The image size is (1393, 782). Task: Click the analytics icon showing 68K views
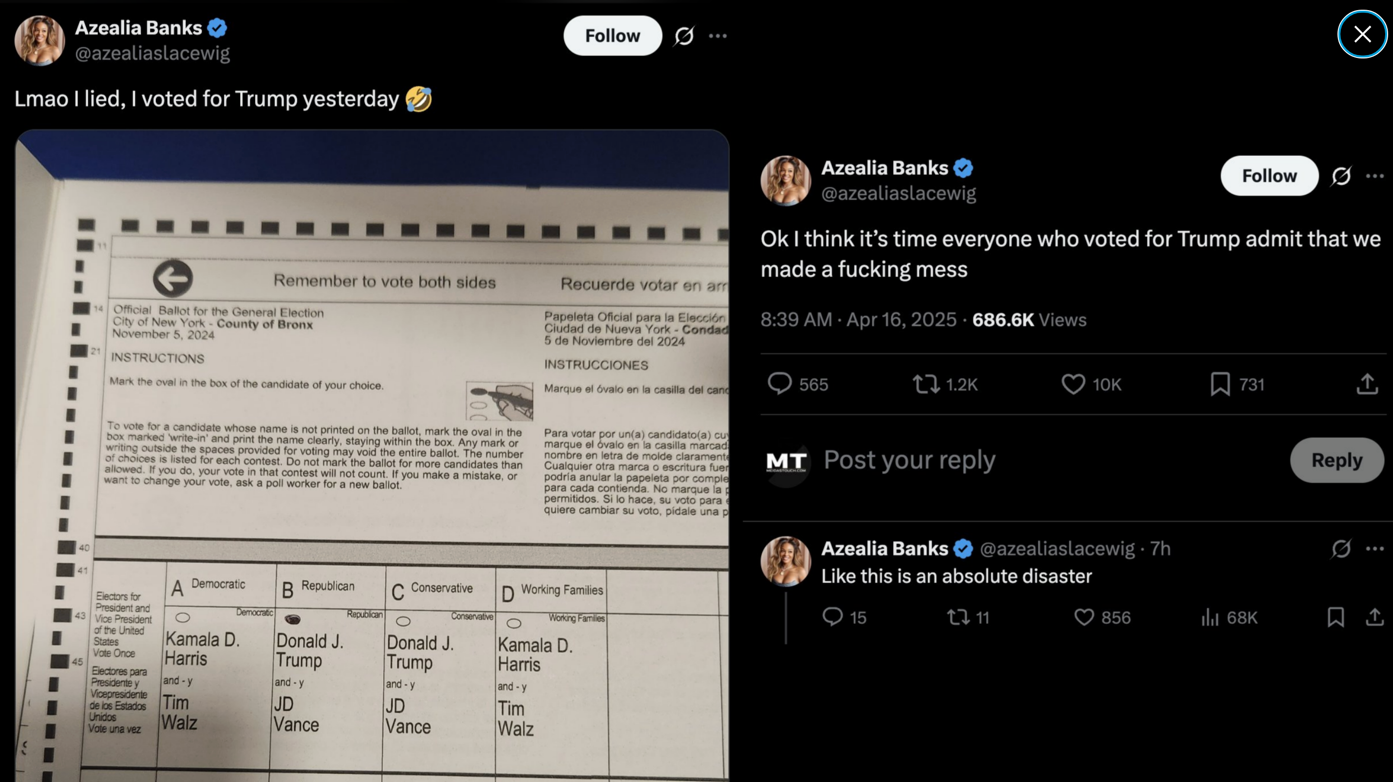coord(1211,617)
